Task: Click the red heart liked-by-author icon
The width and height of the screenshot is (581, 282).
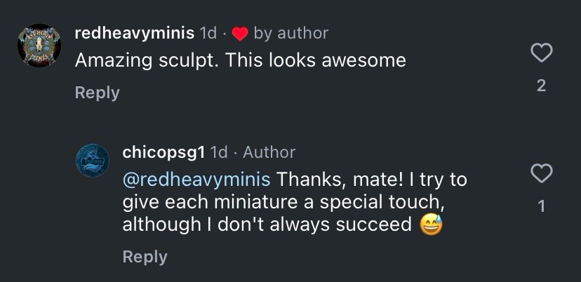Action: [240, 34]
